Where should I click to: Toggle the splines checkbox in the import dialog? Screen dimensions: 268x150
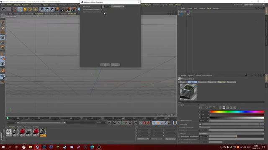click(102, 9)
